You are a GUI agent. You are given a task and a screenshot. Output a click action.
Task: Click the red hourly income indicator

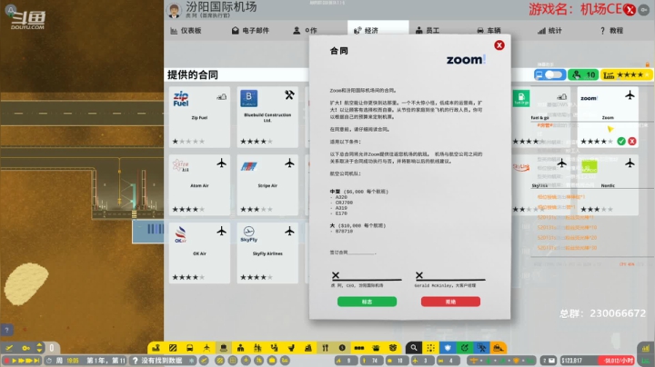pos(618,361)
